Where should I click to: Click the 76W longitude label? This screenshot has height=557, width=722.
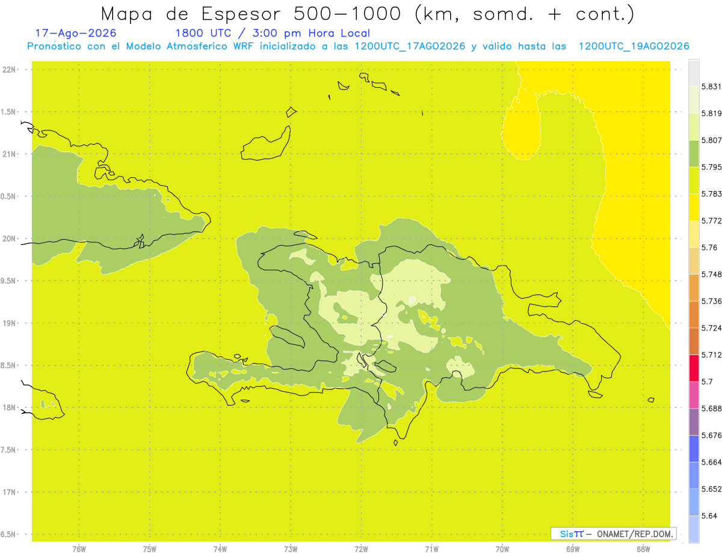tap(79, 548)
